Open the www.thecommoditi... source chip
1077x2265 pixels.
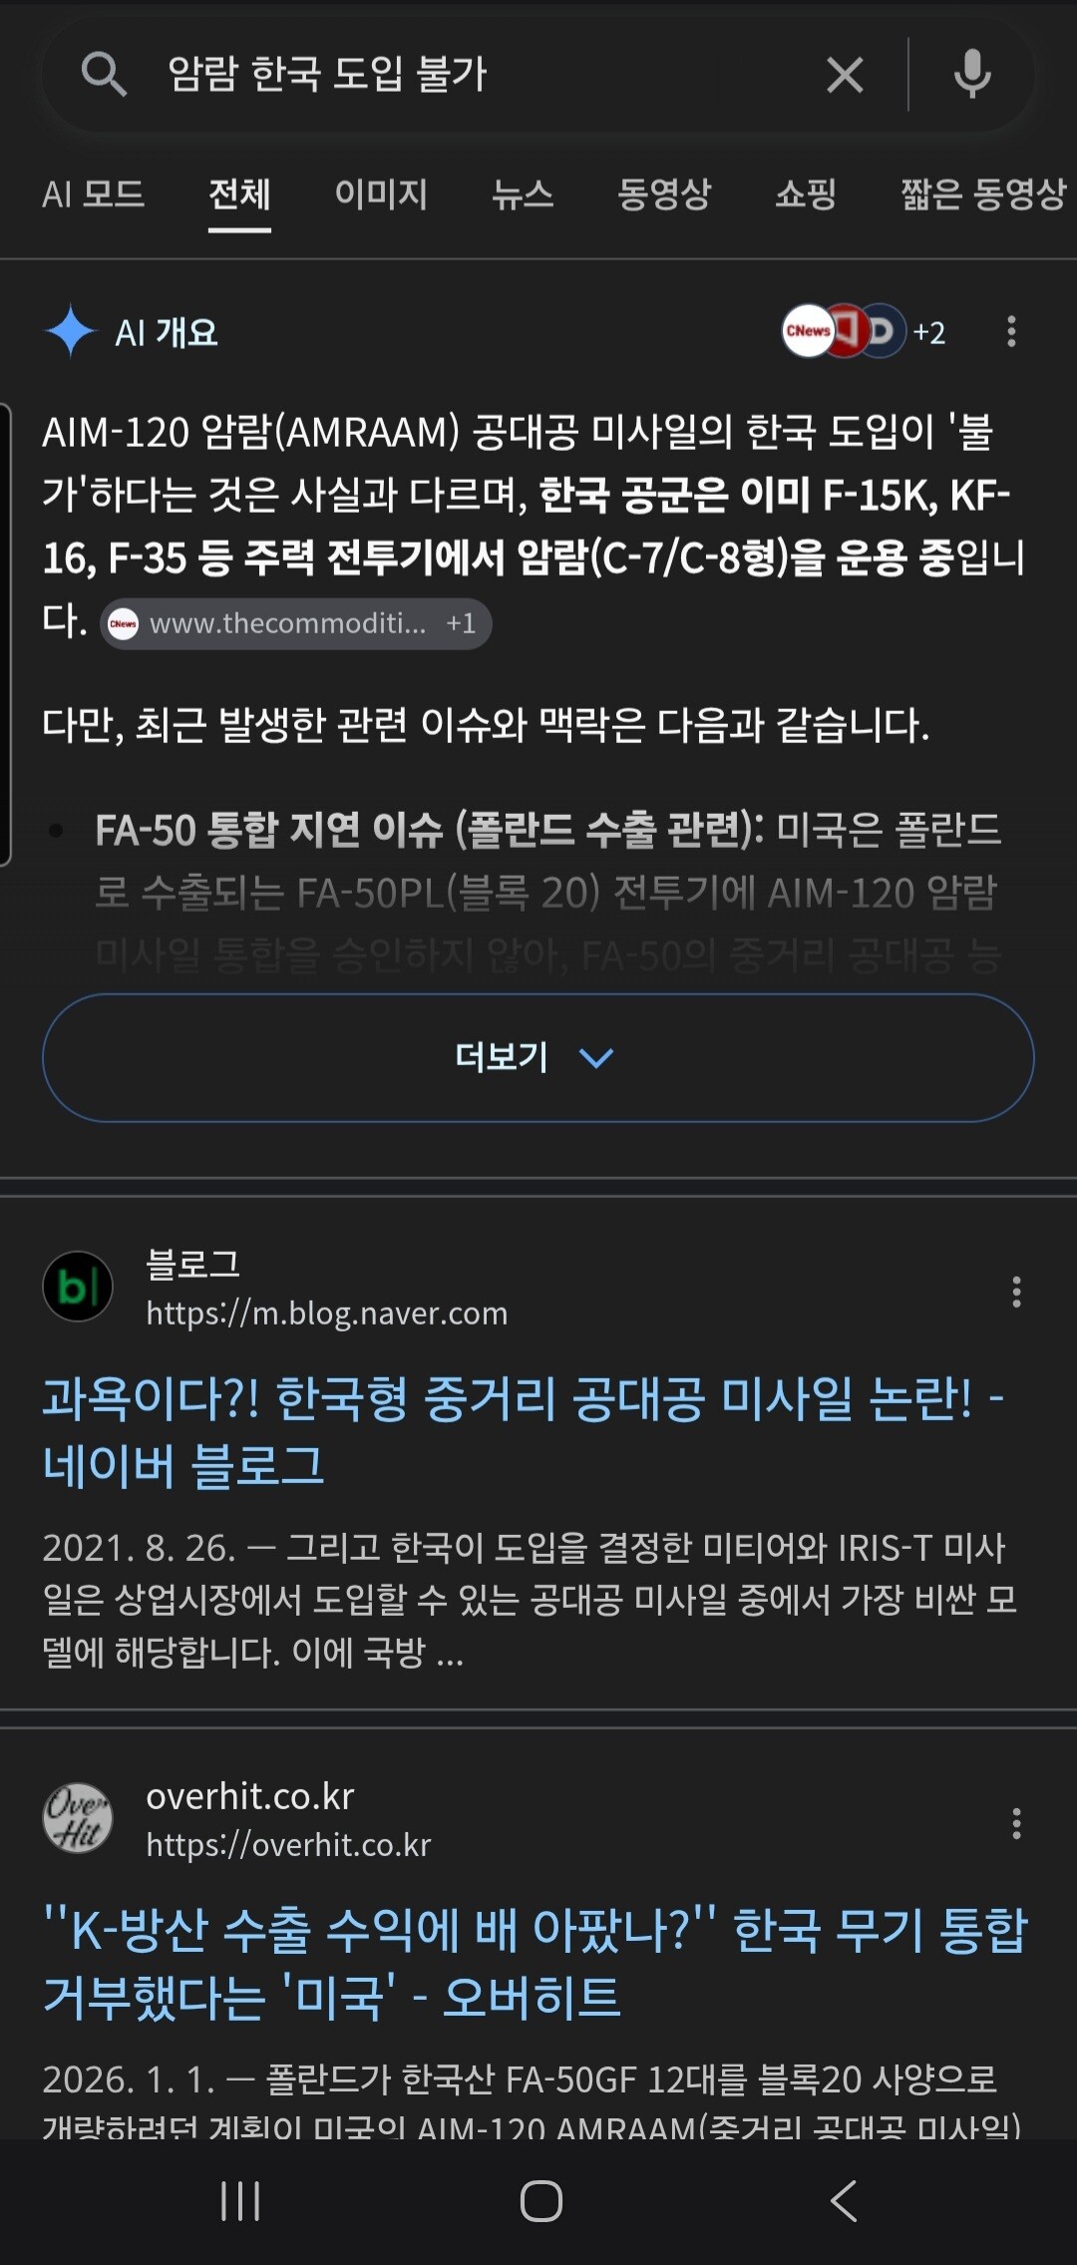tap(295, 623)
